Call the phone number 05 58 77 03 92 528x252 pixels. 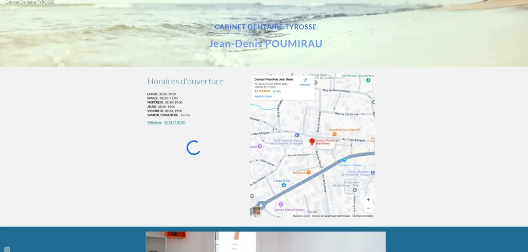point(174,122)
